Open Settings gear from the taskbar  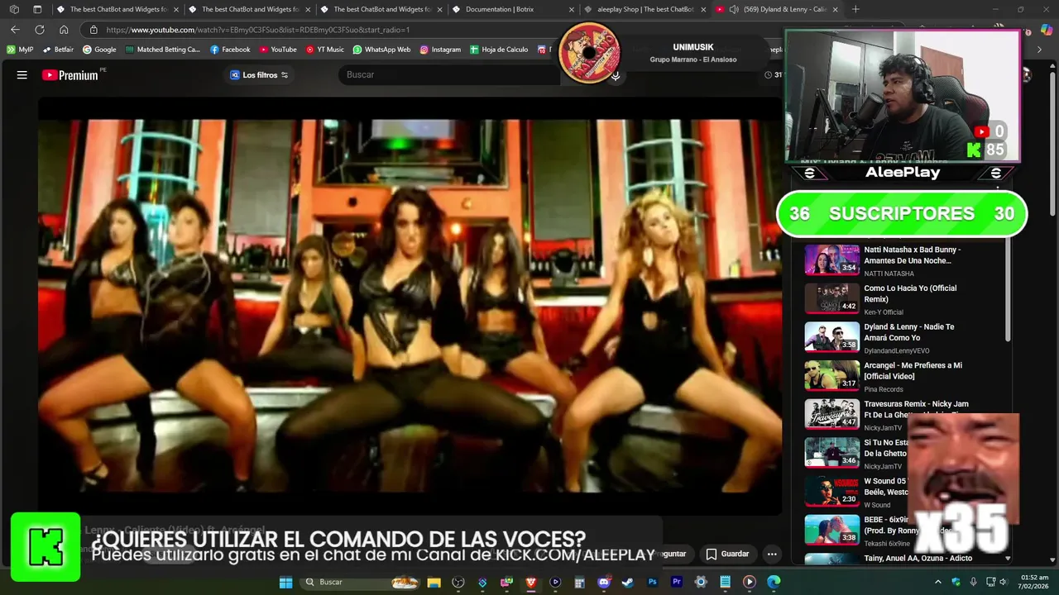click(x=701, y=582)
